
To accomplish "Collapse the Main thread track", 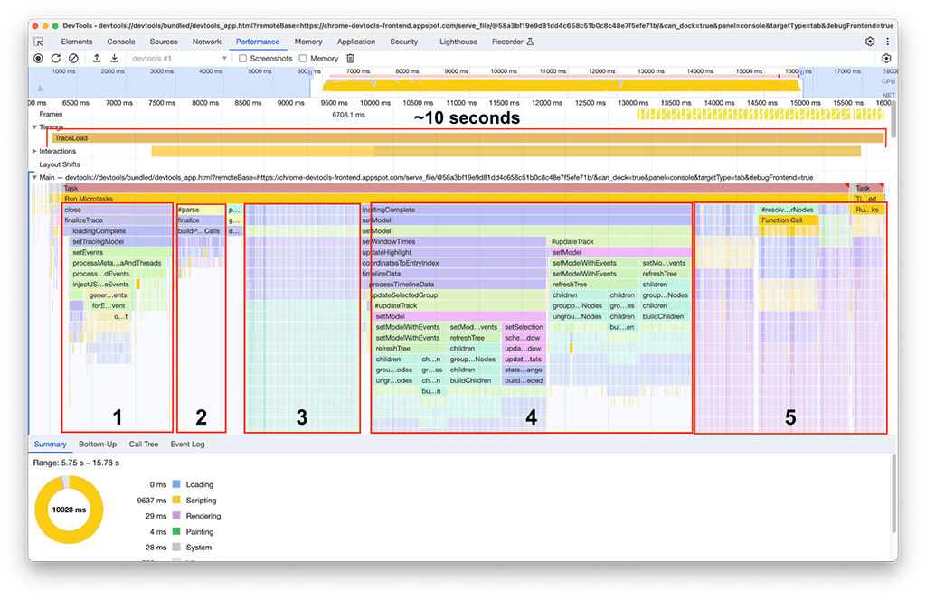I will [34, 176].
